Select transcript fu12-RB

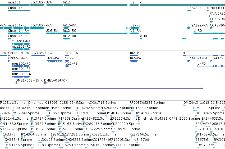[69, 36]
